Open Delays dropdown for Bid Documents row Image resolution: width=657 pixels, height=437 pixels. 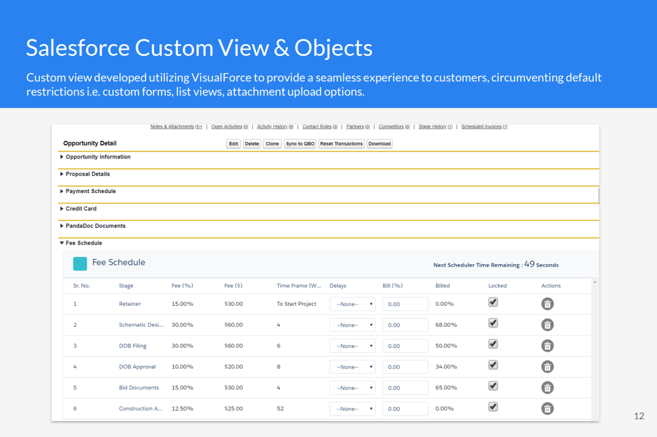(352, 387)
